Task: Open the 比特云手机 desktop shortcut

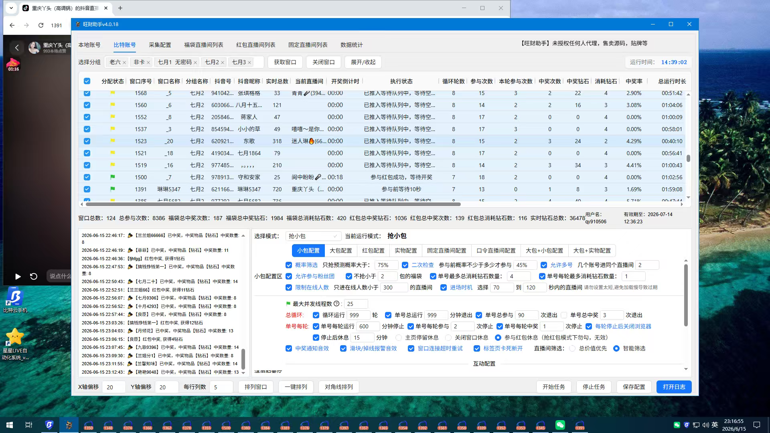Action: point(15,300)
